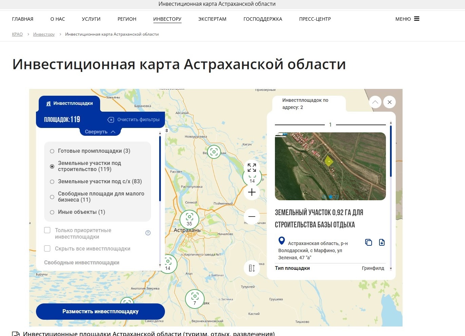This screenshot has height=336, width=465.
Task: Click filter panel vertical scrollbar
Action: (x=160, y=169)
